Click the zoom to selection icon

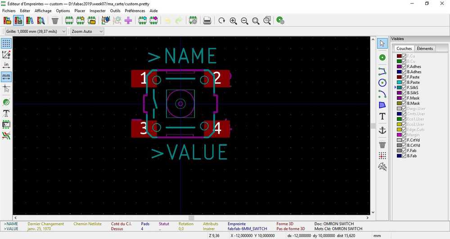[x=267, y=21]
